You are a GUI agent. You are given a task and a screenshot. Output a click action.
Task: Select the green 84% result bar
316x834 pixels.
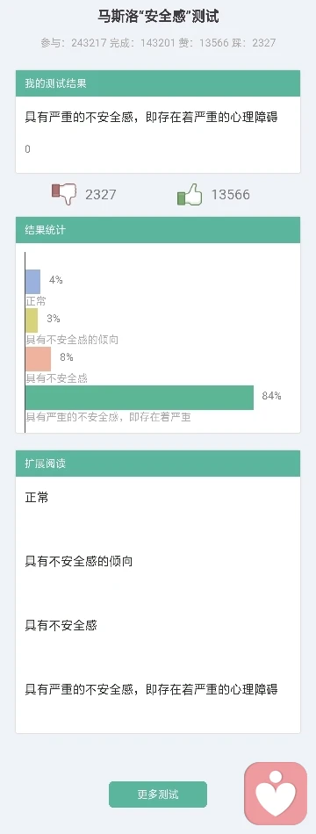point(140,398)
